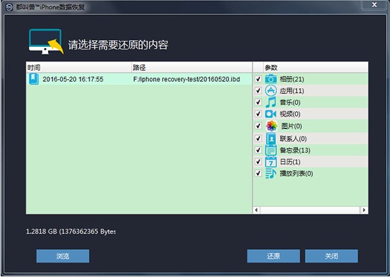
Task: Toggle the 音乐(0) checkbox
Action: pos(258,102)
